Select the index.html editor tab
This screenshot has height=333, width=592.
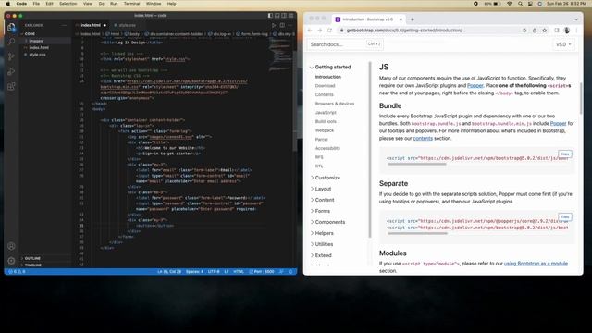[x=91, y=25]
